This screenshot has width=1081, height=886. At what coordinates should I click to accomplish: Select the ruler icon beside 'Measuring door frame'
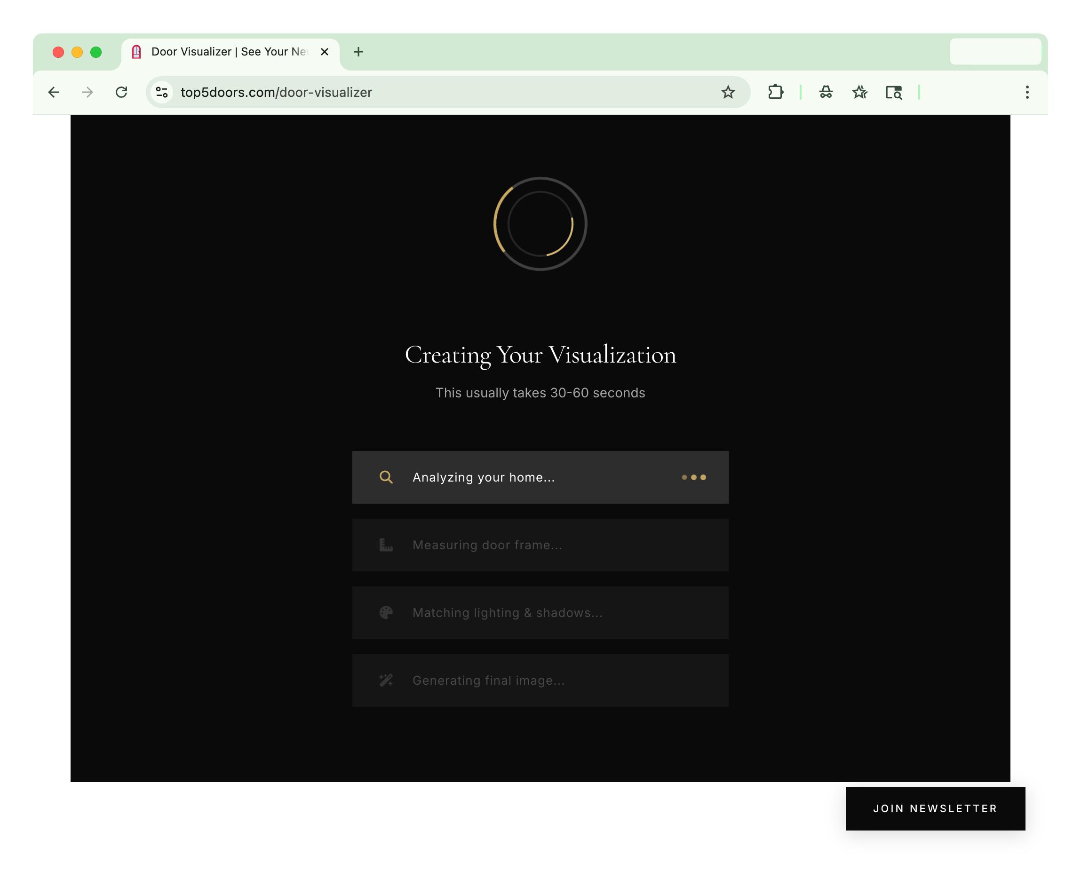point(386,545)
